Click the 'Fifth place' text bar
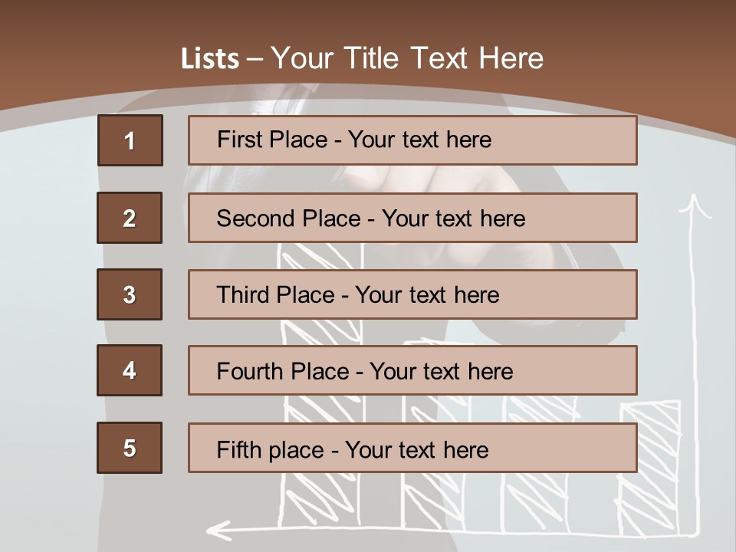Image resolution: width=736 pixels, height=552 pixels. click(x=412, y=448)
